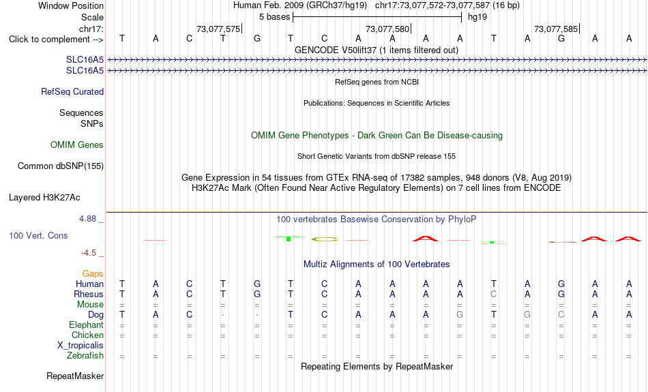The height and width of the screenshot is (392, 648).
Task: Click the blue G conservation bar
Action: [x=563, y=241]
